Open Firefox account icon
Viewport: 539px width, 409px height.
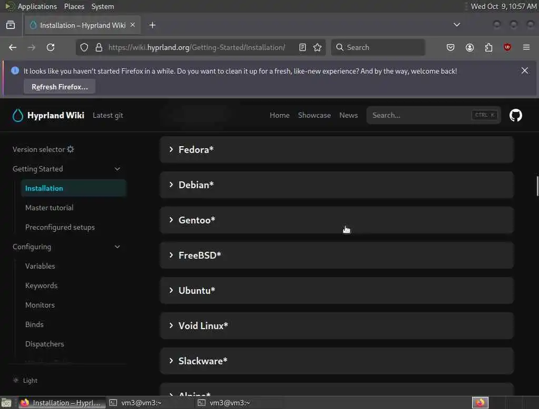pyautogui.click(x=470, y=47)
